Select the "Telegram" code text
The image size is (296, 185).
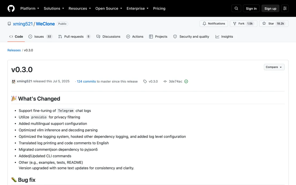[66, 111]
